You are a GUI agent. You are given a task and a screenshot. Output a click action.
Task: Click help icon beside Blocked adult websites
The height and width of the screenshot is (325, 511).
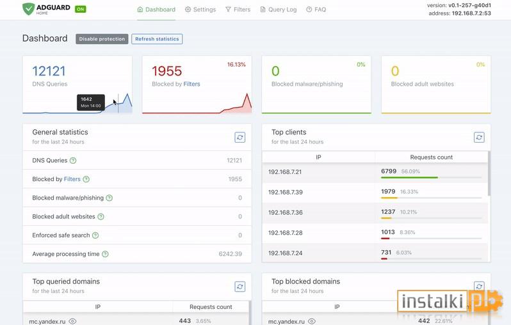[x=101, y=216]
